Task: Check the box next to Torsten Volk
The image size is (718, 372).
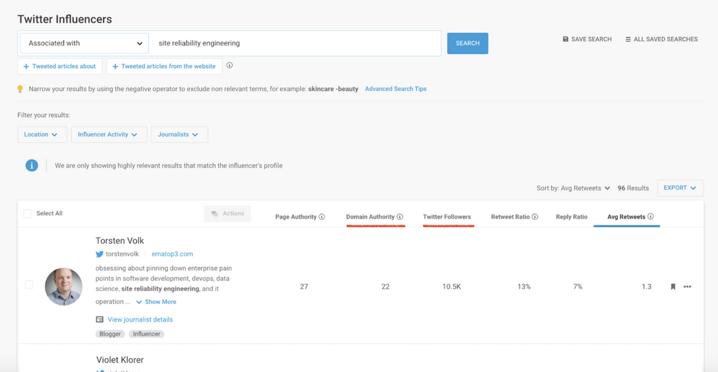Action: [29, 285]
